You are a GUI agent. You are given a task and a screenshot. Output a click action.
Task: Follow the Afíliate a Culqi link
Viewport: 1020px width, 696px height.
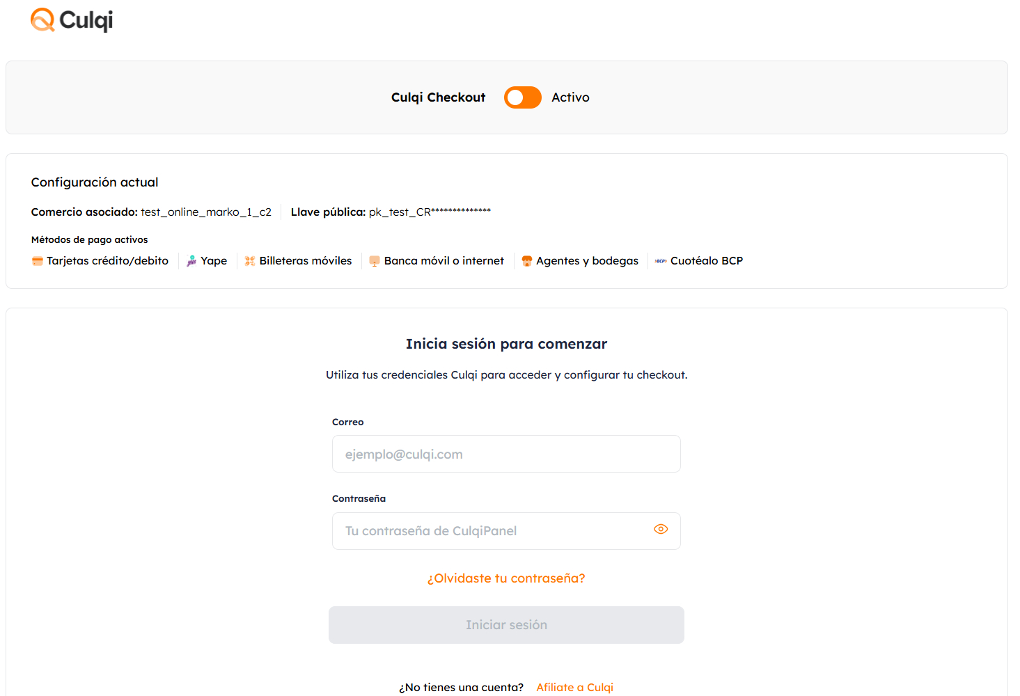(x=574, y=687)
